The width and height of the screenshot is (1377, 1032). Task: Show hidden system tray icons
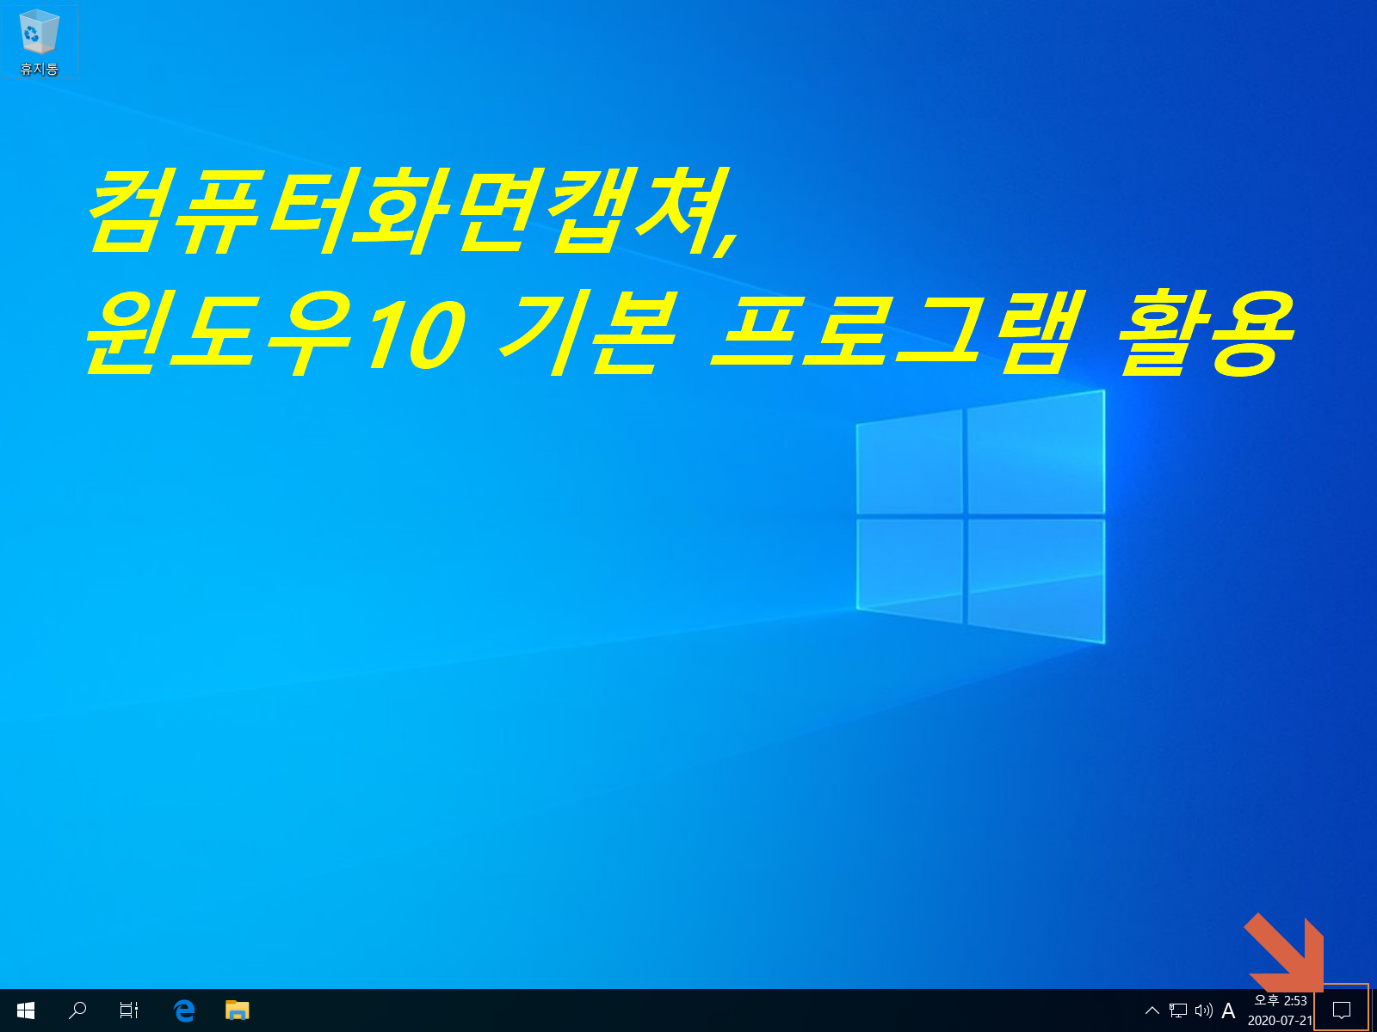point(1152,1010)
